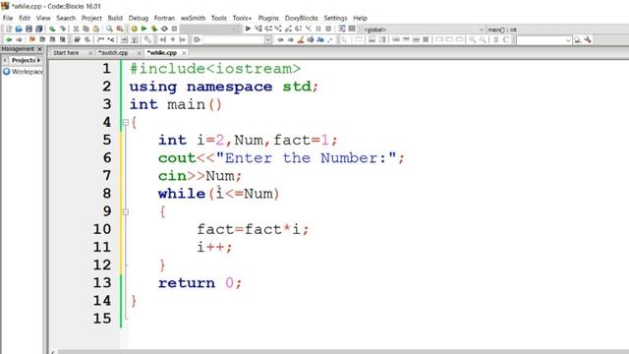
Task: Switch to the *switch.cpp tab
Action: pos(114,53)
